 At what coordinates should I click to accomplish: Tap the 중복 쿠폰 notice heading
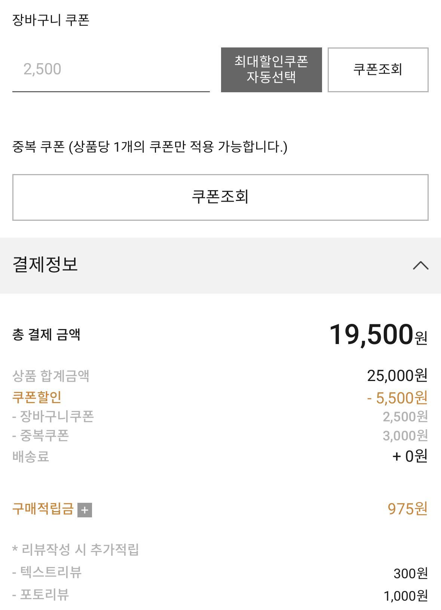coord(150,147)
